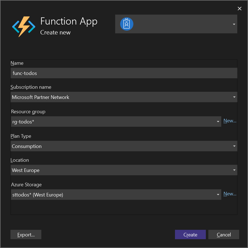Expand the Location dropdown
This screenshot has width=248, height=248.
[x=234, y=170]
